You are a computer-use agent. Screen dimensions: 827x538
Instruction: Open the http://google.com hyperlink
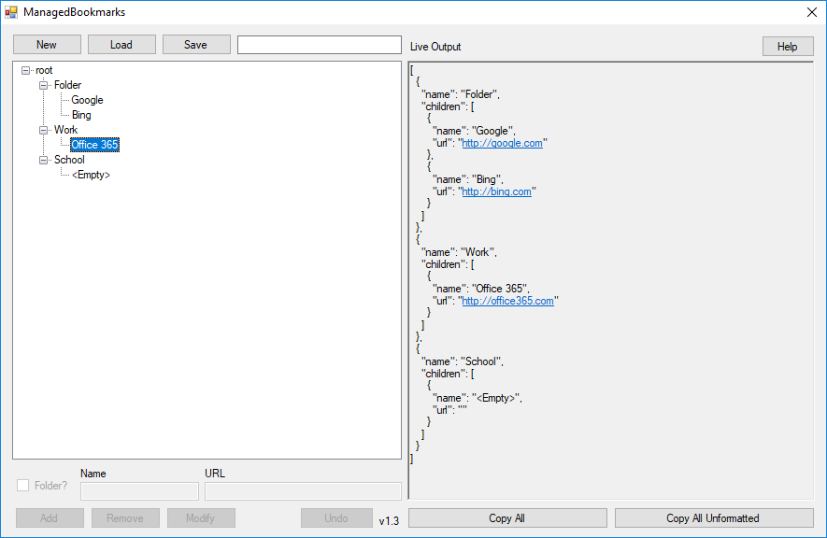[503, 143]
